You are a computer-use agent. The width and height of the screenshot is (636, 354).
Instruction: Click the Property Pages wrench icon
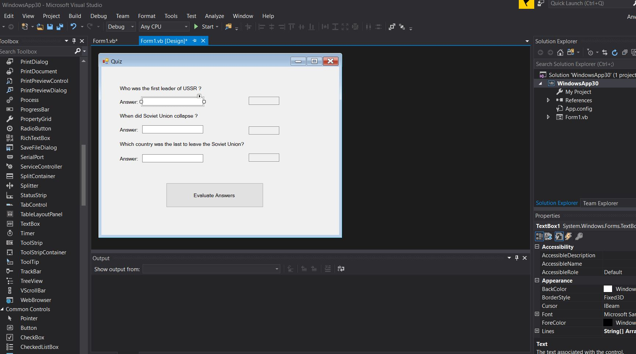tap(579, 236)
